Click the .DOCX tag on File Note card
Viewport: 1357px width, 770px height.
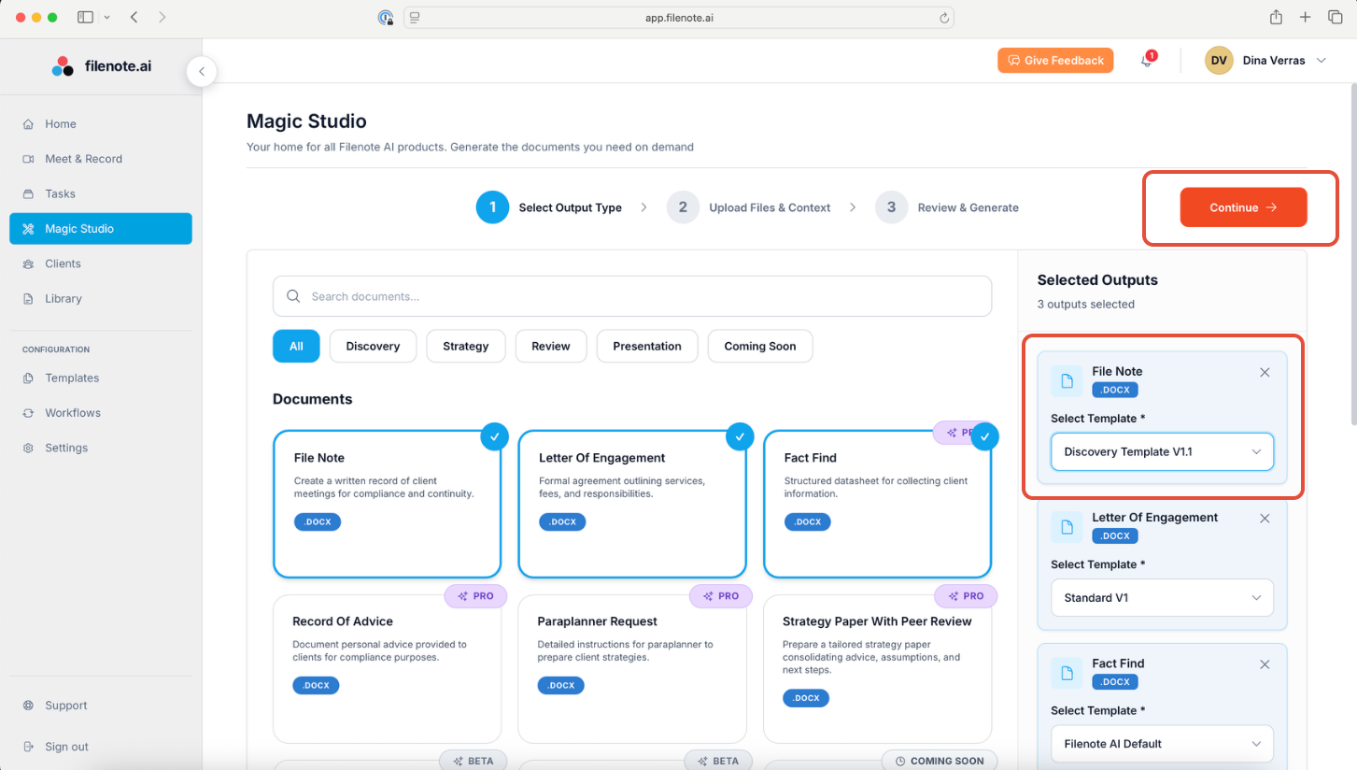tap(318, 521)
